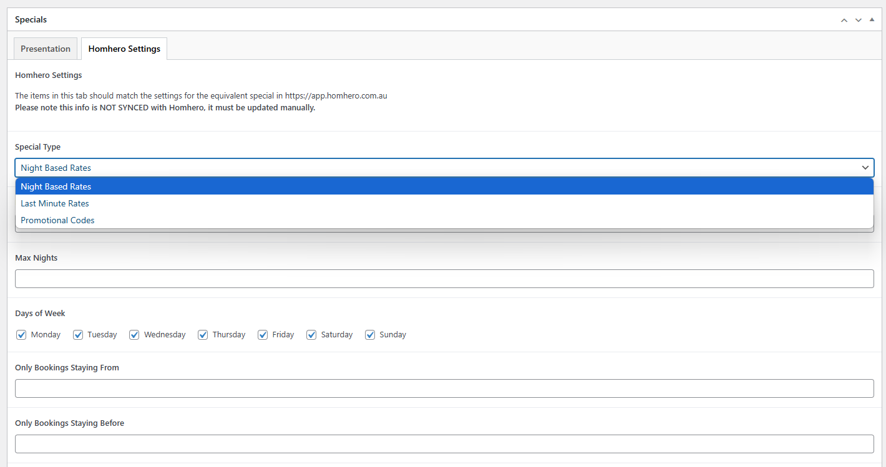Open the Special Type dropdown
The height and width of the screenshot is (467, 886).
(444, 168)
